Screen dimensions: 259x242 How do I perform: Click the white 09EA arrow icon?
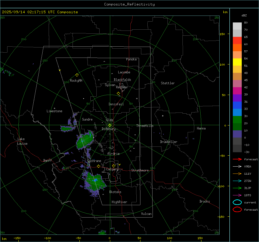point(237,166)
